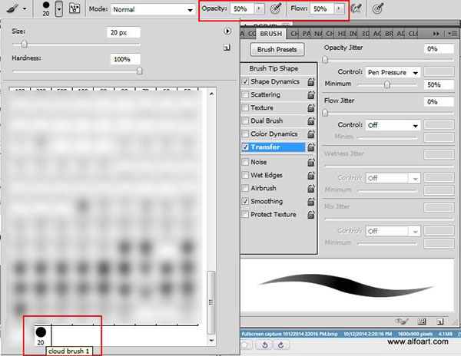Enable the Noise checkbox

245,162
